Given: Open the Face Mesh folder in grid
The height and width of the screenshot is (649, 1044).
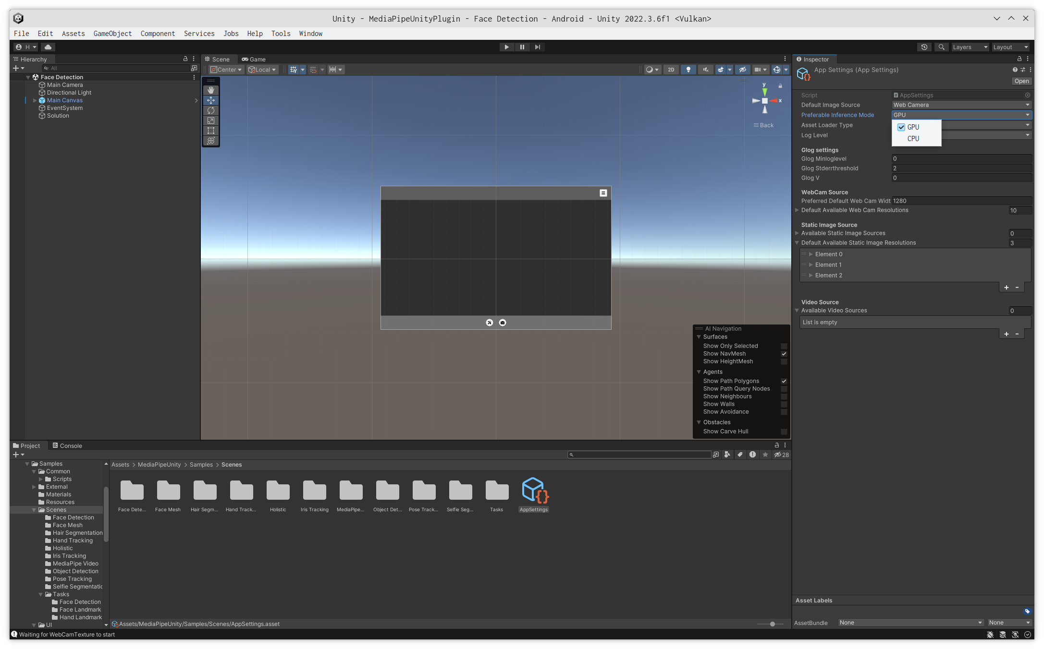Looking at the screenshot, I should point(168,491).
